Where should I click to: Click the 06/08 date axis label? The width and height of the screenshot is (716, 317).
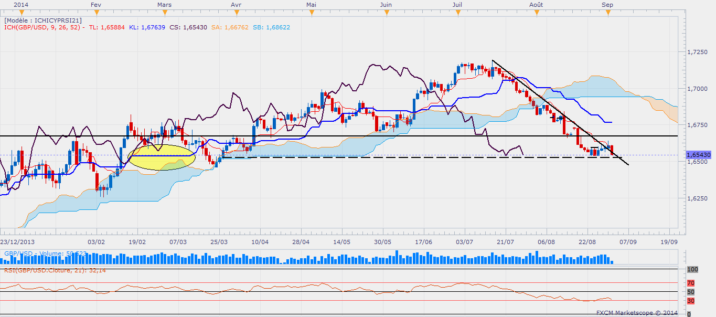546,242
